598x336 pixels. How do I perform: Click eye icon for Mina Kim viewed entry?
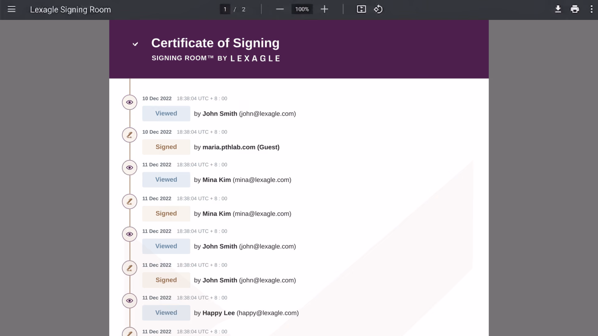click(x=130, y=168)
